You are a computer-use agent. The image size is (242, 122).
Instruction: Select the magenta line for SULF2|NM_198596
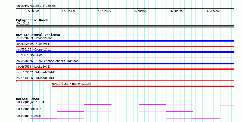[125, 118]
